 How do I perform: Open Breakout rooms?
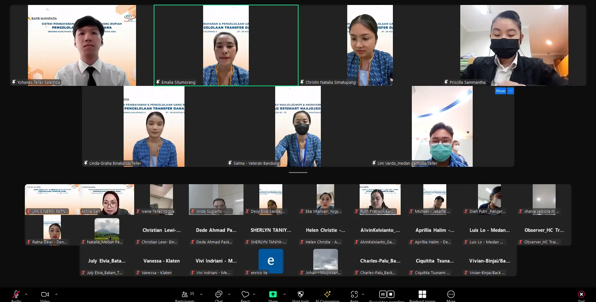click(x=422, y=295)
